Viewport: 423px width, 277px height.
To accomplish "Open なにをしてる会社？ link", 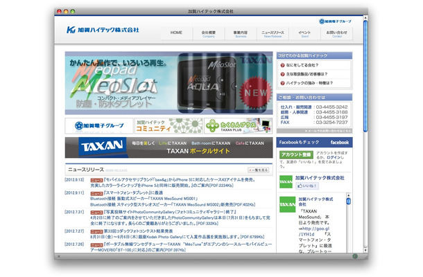I will click(x=302, y=65).
